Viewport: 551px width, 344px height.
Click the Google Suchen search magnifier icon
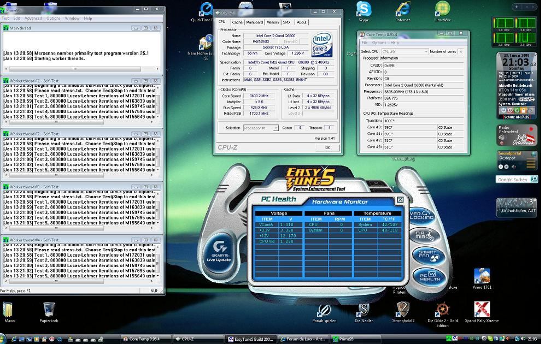pyautogui.click(x=534, y=179)
